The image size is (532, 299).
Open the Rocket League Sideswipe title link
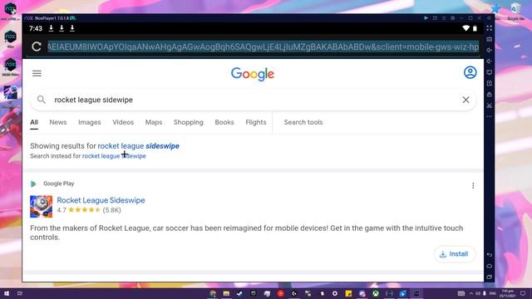point(101,200)
